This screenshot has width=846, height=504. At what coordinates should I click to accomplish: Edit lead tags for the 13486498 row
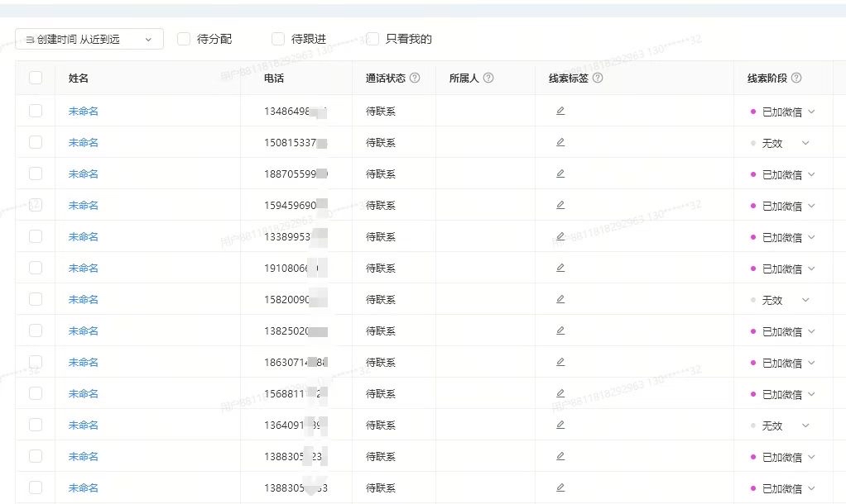(560, 111)
